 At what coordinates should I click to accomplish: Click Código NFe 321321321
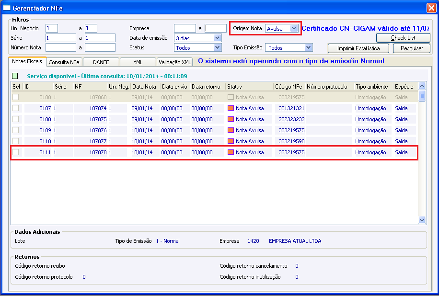point(291,108)
